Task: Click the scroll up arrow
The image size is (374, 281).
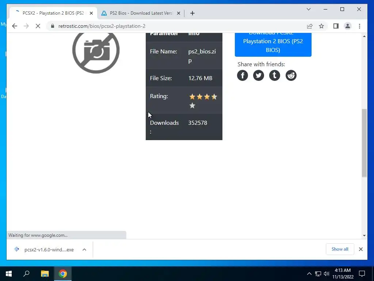Action: pyautogui.click(x=364, y=36)
